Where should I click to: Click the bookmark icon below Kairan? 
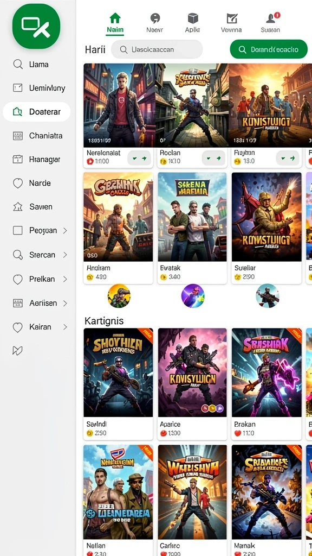point(17,351)
